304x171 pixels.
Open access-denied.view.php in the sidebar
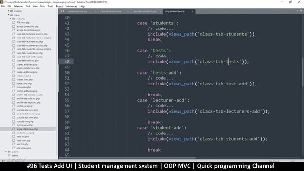click(28, 30)
